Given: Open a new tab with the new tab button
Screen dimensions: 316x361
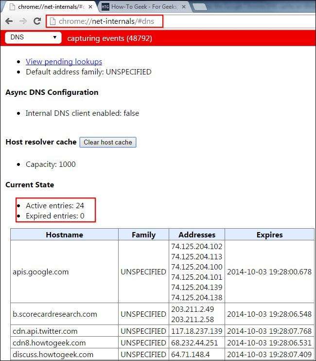Looking at the screenshot, I should pyautogui.click(x=199, y=7).
